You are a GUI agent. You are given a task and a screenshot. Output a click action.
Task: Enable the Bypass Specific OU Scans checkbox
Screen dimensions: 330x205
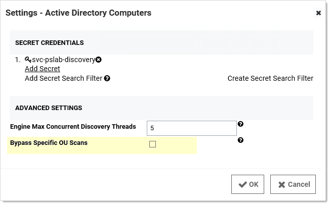pyautogui.click(x=153, y=144)
